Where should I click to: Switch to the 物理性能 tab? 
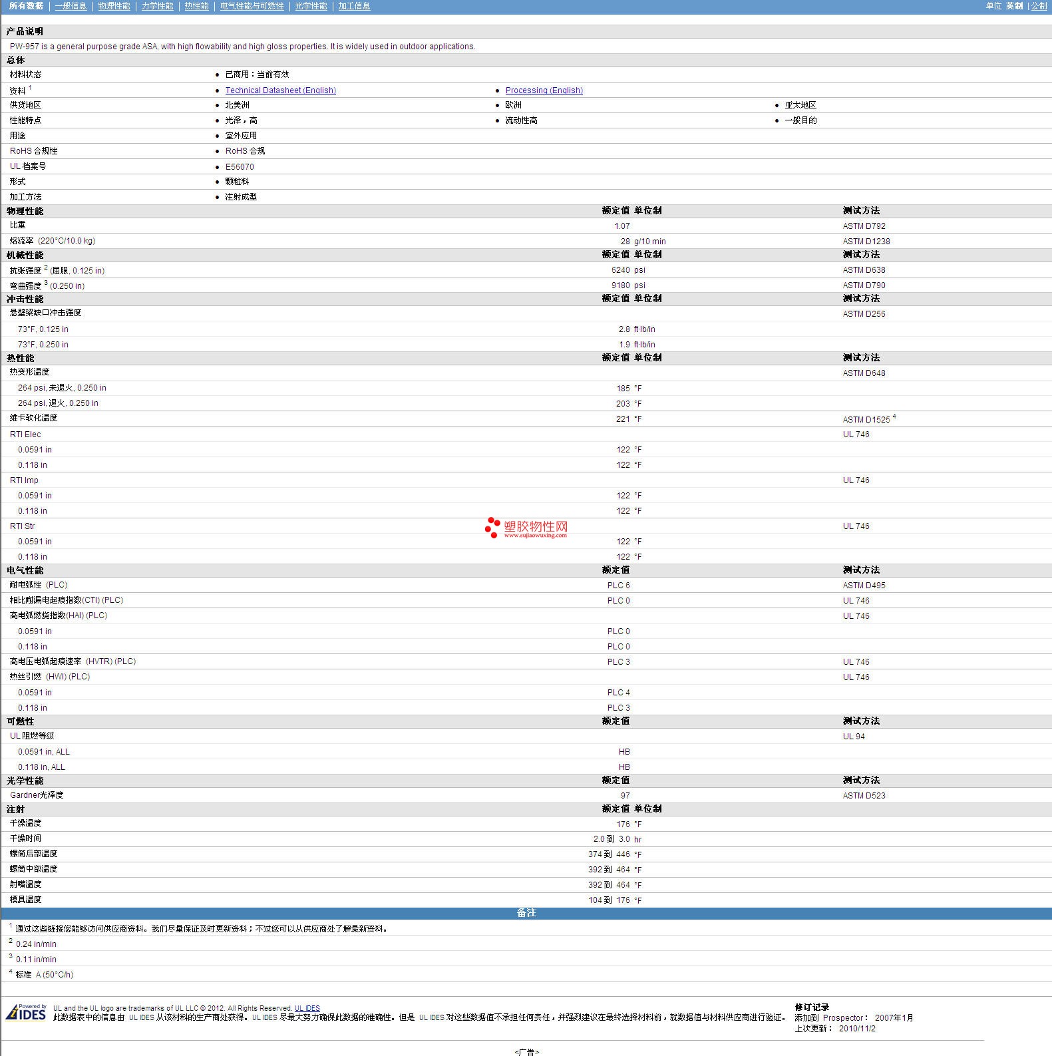point(114,6)
